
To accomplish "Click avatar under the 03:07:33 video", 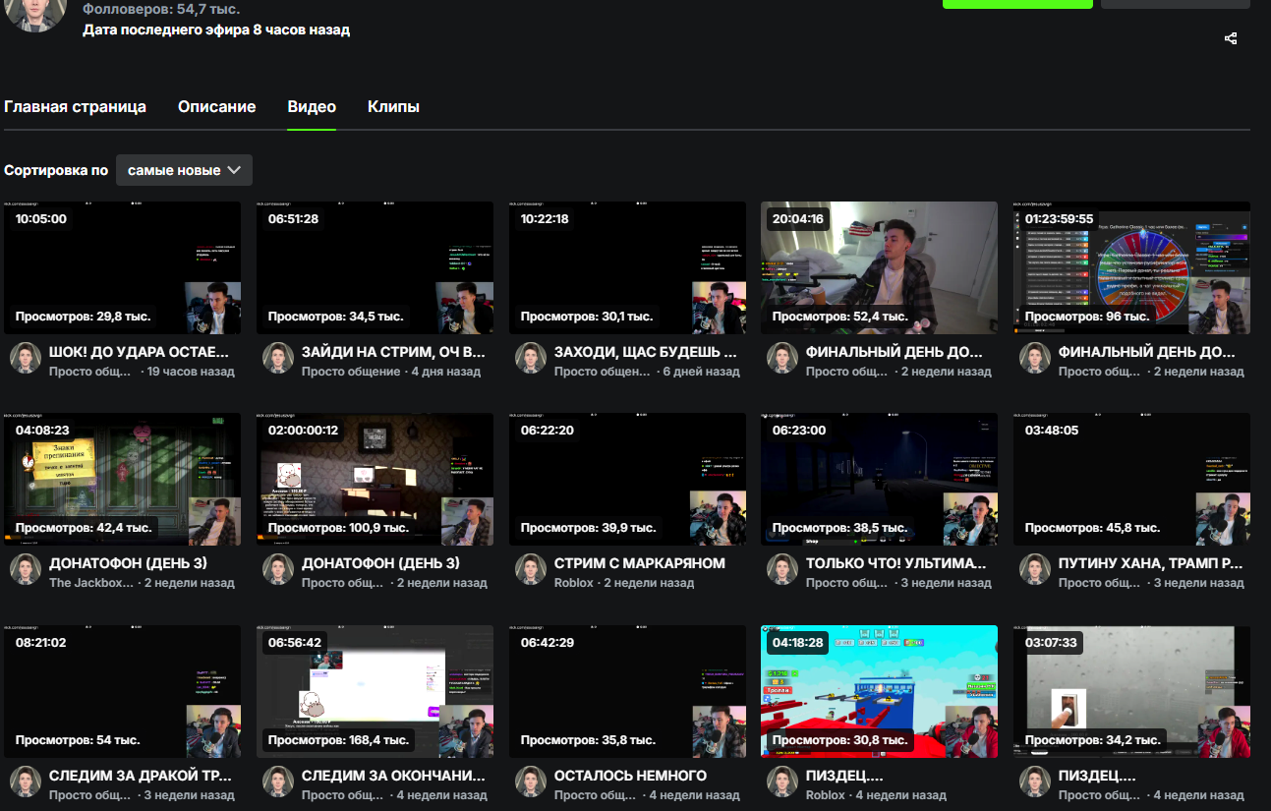I will click(1035, 782).
